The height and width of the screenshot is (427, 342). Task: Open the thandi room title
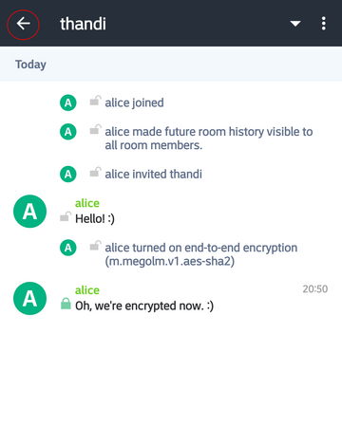coord(83,24)
